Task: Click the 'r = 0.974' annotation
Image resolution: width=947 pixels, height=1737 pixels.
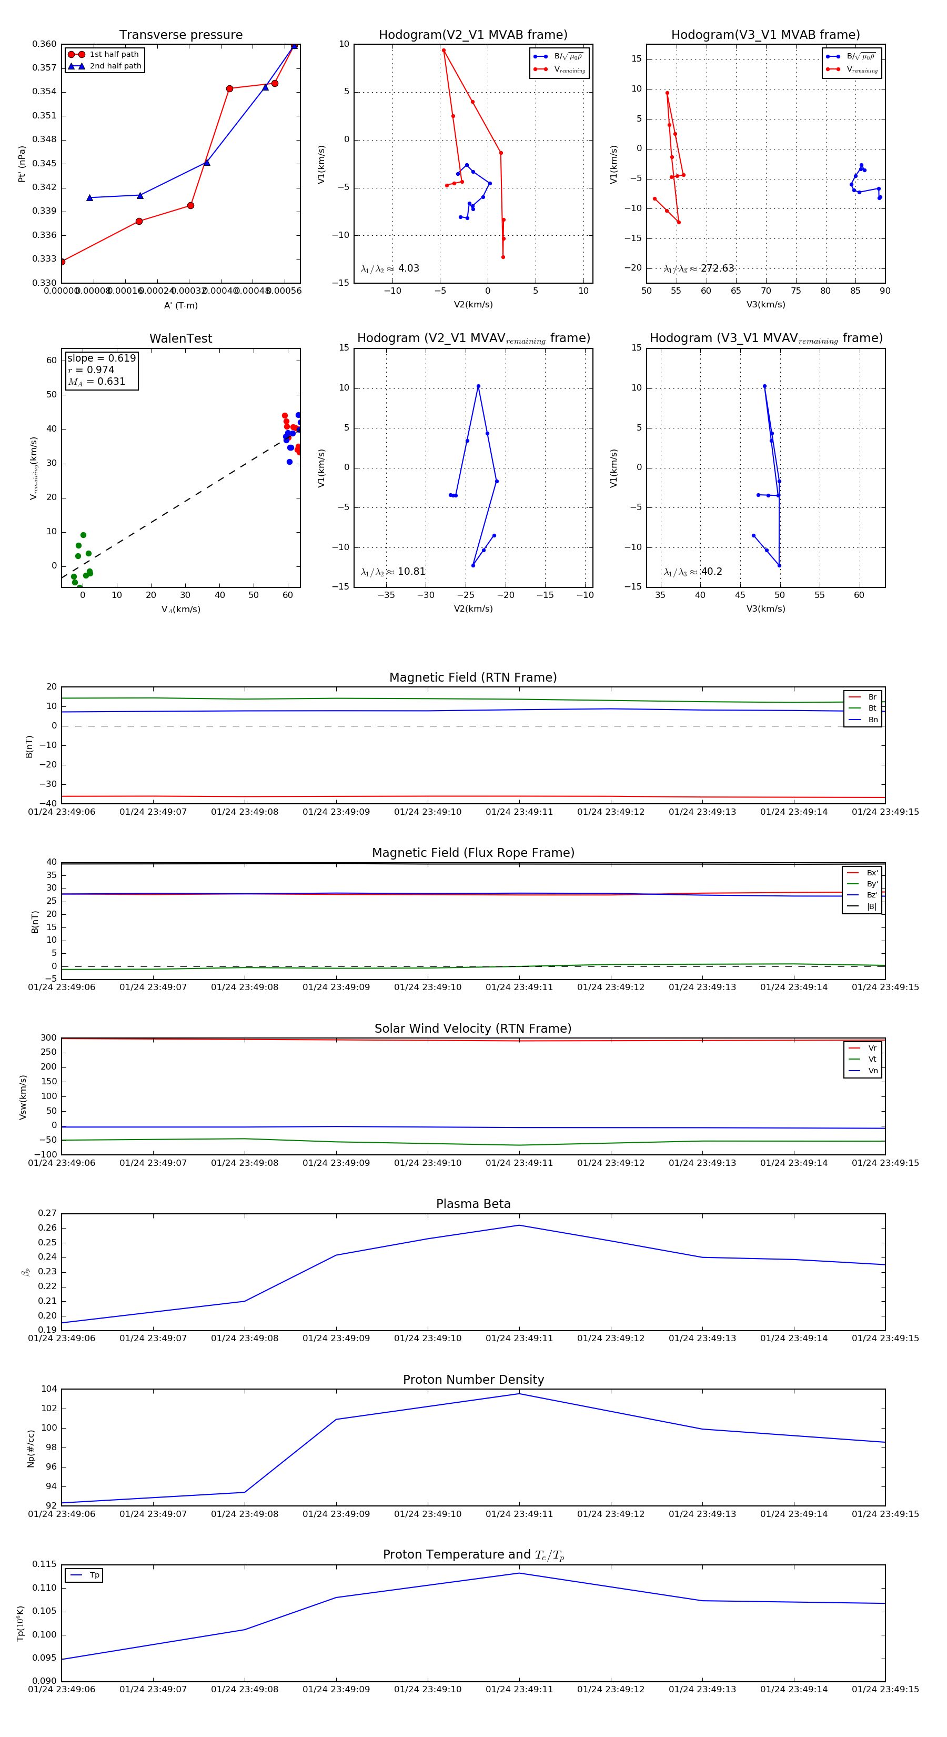Action: point(91,370)
